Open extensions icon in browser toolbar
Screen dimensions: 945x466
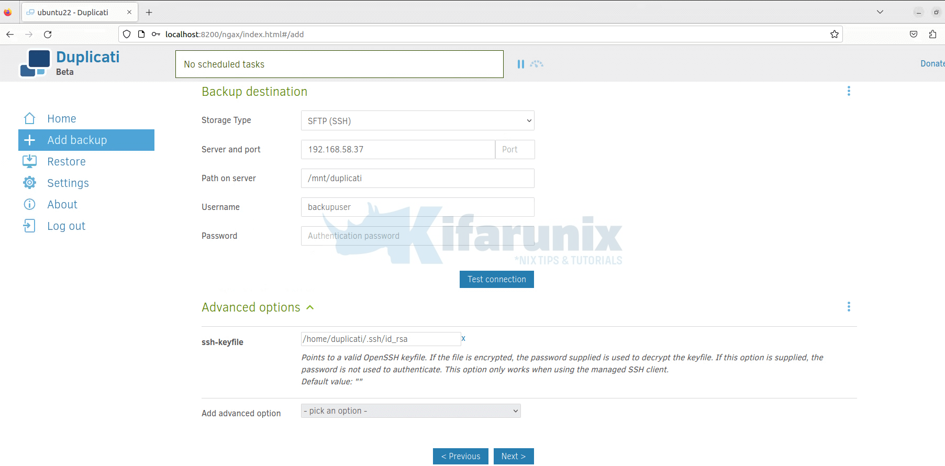(932, 34)
